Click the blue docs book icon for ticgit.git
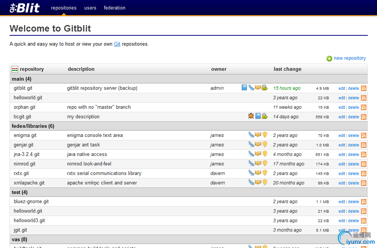Viewport: 377px width, 248px height. tap(258, 116)
